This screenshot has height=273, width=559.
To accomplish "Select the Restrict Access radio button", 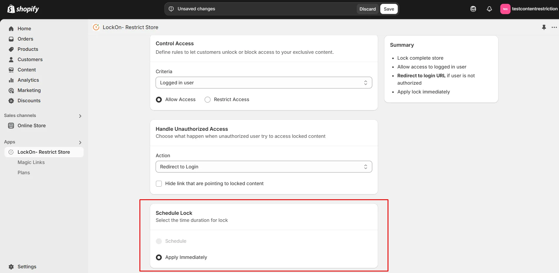I will pos(208,100).
